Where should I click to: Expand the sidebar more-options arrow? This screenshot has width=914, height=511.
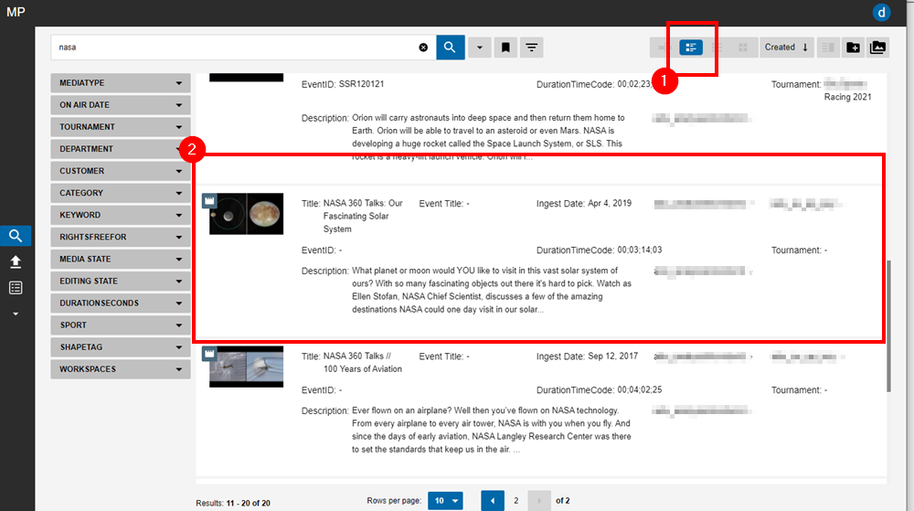(x=16, y=314)
